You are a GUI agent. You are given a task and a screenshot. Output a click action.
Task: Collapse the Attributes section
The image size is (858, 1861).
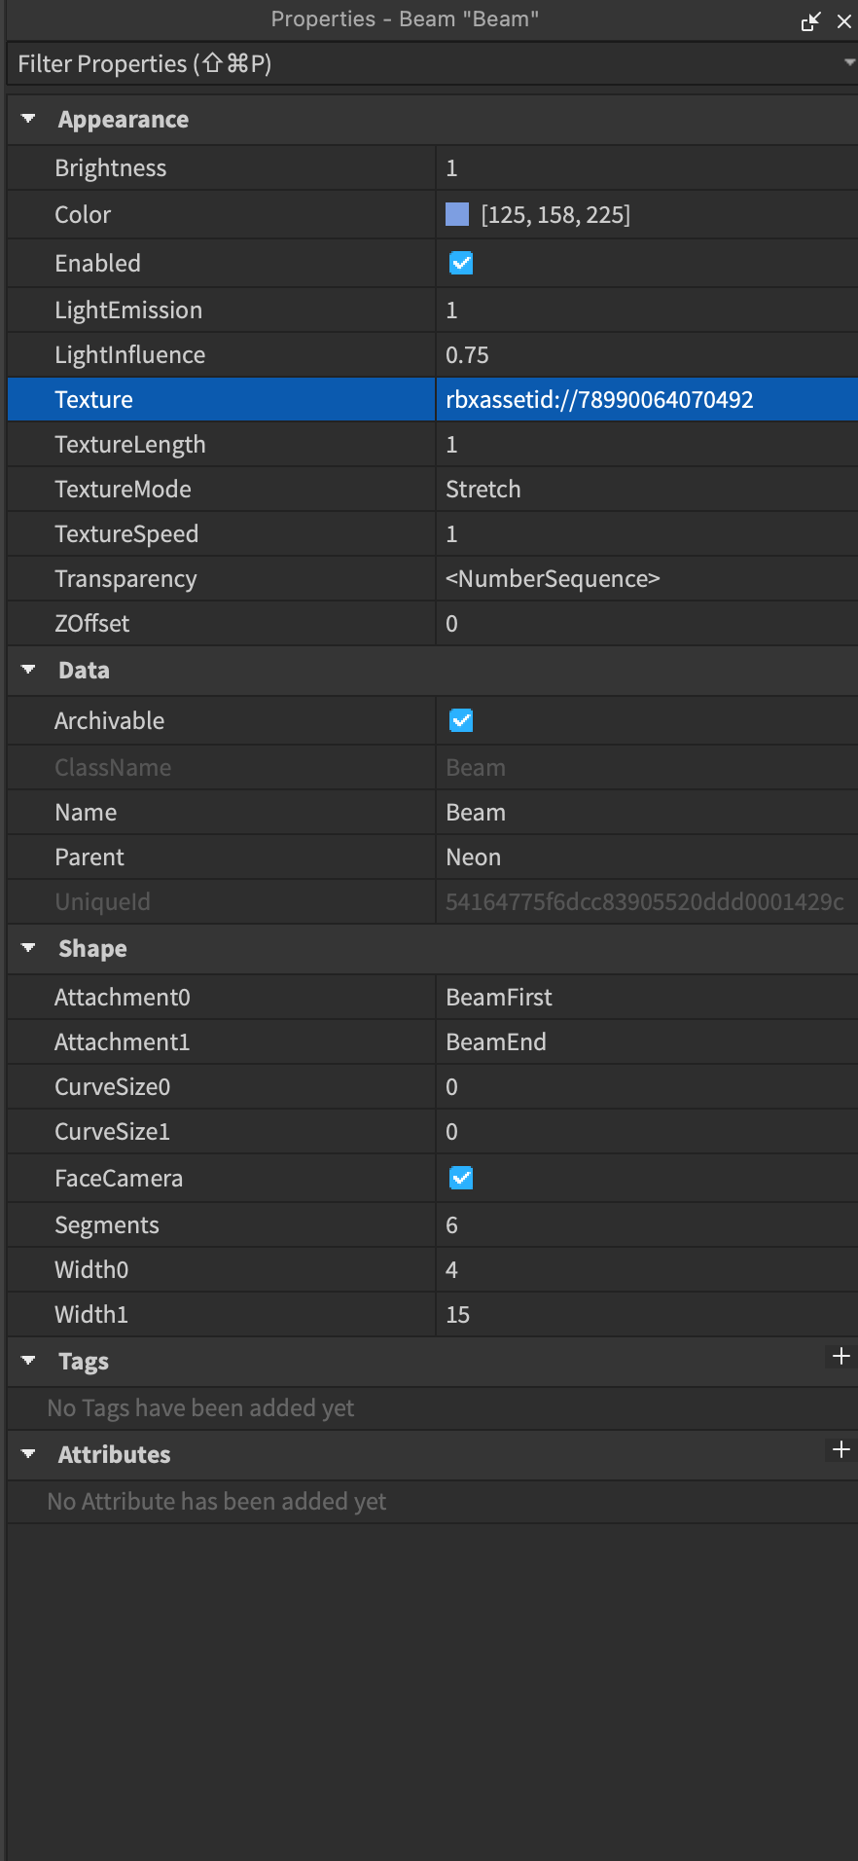click(x=28, y=1454)
